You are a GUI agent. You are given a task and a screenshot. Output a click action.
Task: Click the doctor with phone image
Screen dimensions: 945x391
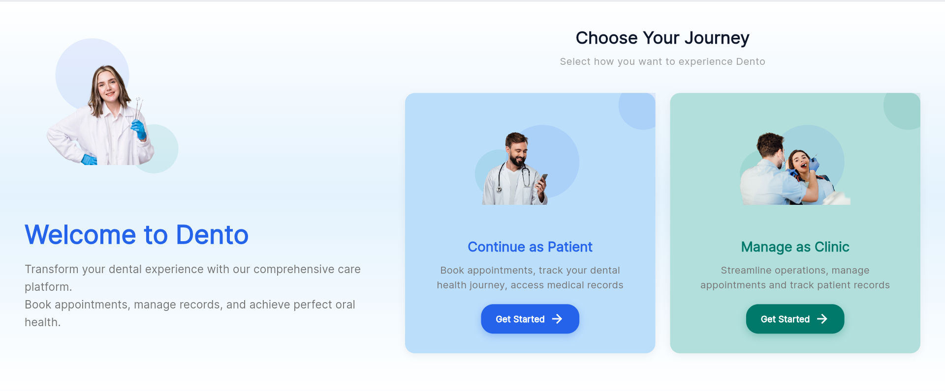pyautogui.click(x=515, y=169)
